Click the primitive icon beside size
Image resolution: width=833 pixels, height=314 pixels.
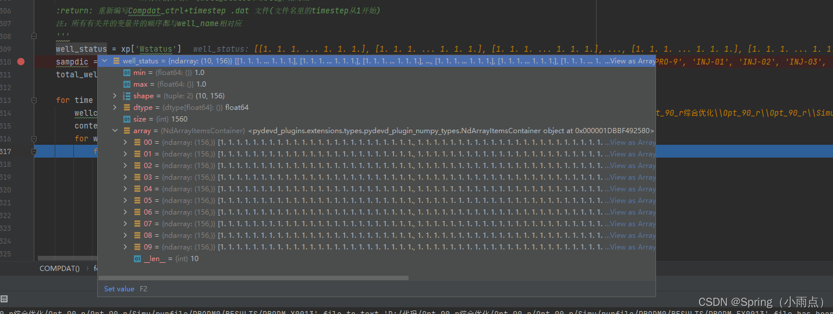(127, 119)
